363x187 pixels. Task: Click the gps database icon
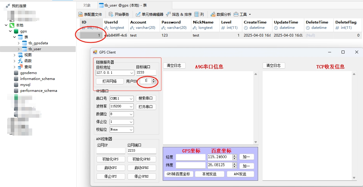click(x=16, y=31)
